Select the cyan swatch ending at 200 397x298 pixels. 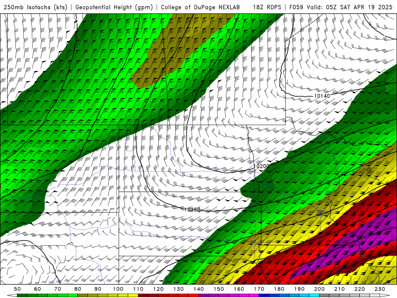coord(314,295)
